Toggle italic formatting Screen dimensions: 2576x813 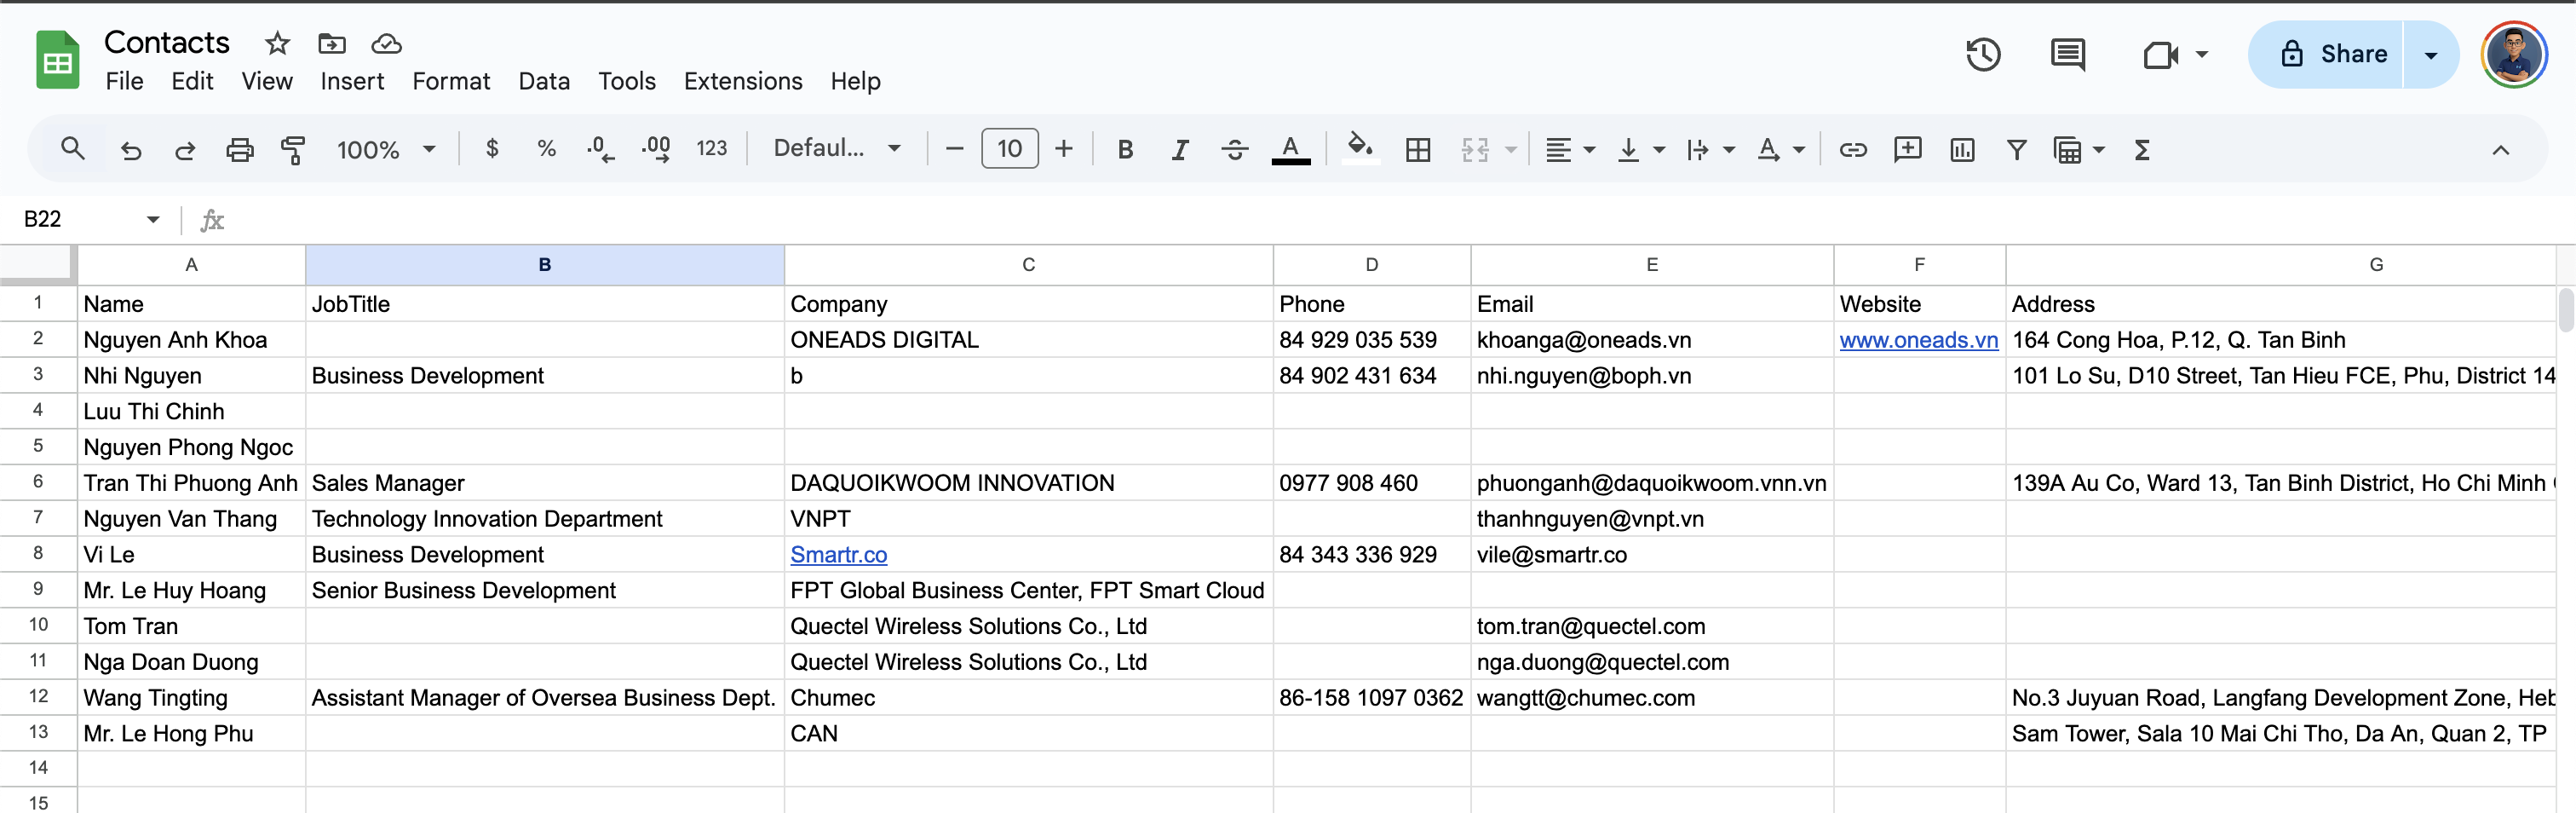point(1180,150)
